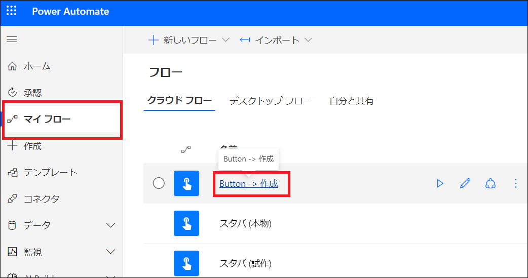
Task: Click the スタバ (試作) flow button icon
Action: pos(186,263)
